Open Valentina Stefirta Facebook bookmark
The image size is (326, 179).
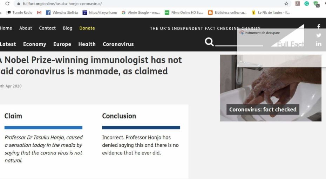point(62,13)
